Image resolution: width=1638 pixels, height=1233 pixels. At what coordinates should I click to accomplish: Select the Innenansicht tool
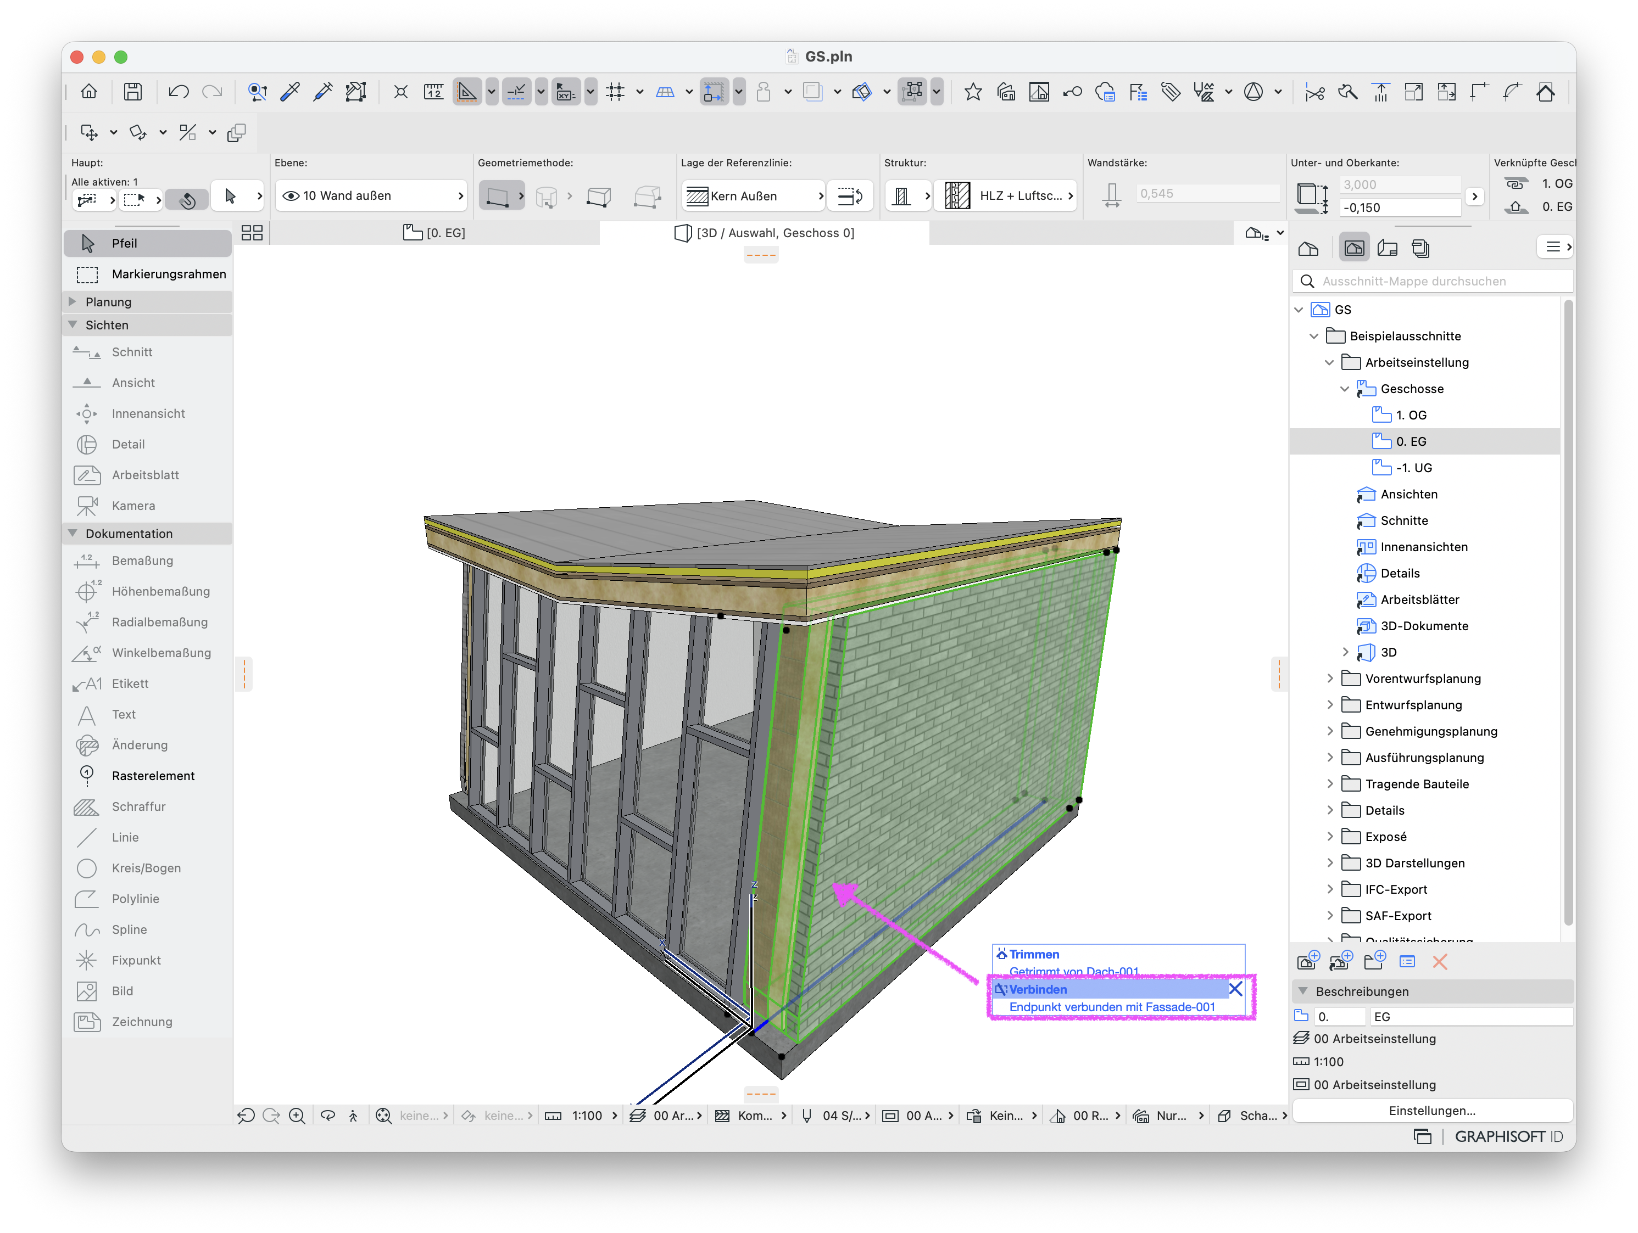coord(148,414)
